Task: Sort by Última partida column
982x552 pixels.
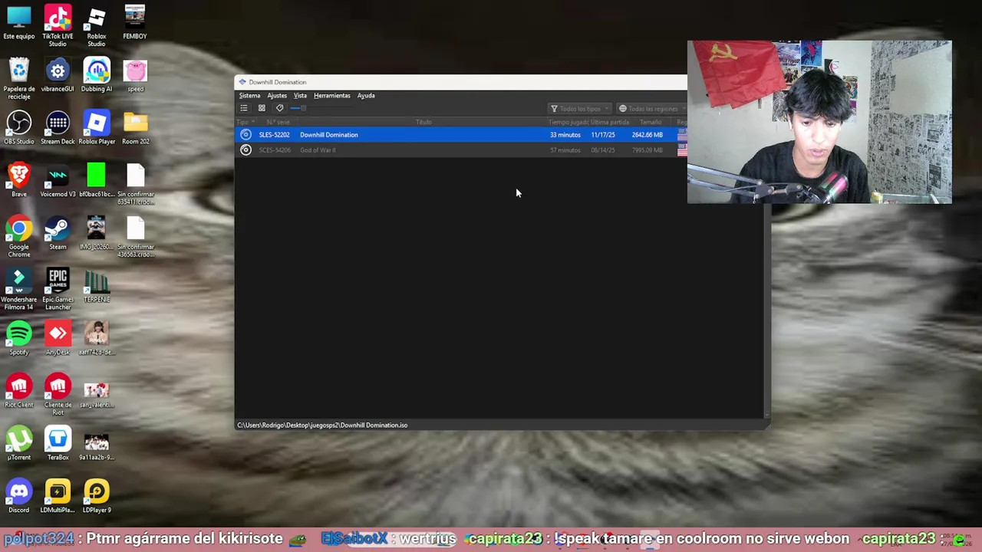Action: pos(610,122)
